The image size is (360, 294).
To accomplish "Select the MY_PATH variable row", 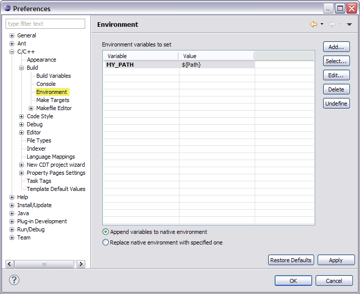I will tap(179, 65).
